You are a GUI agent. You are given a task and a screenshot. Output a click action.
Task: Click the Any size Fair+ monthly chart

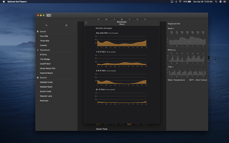pyautogui.click(x=122, y=41)
